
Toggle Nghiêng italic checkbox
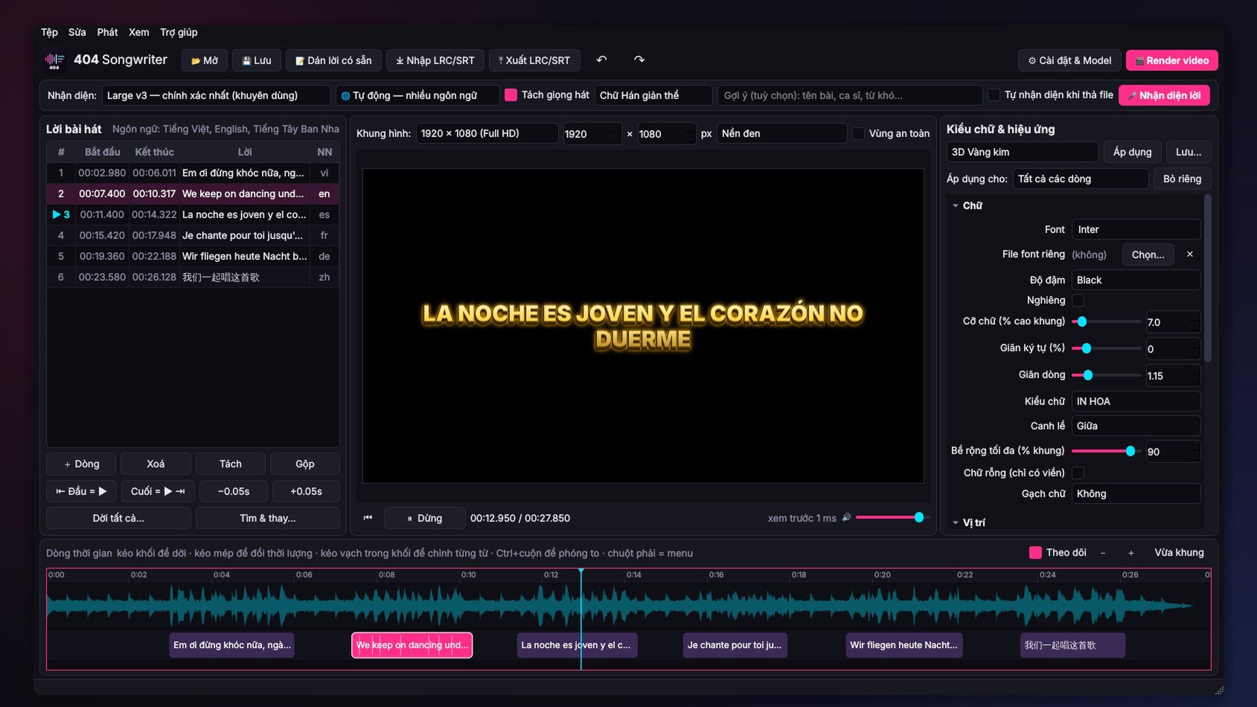[x=1078, y=300]
